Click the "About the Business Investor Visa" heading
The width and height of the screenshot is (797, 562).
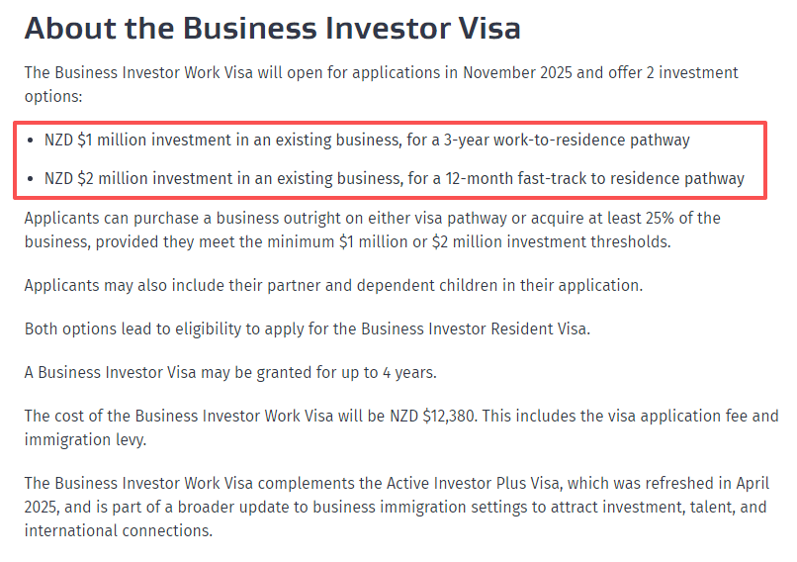272,28
